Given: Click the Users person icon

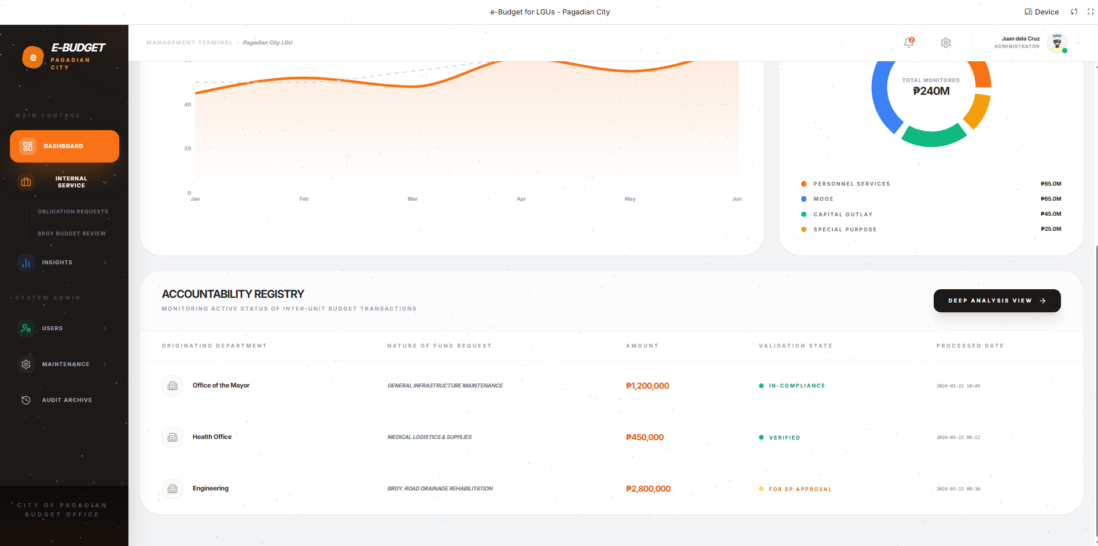Looking at the screenshot, I should point(26,329).
